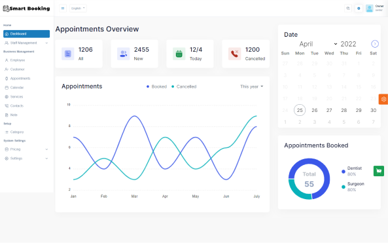Toggle the Cancelled series legend
The image size is (388, 243).
(x=184, y=86)
